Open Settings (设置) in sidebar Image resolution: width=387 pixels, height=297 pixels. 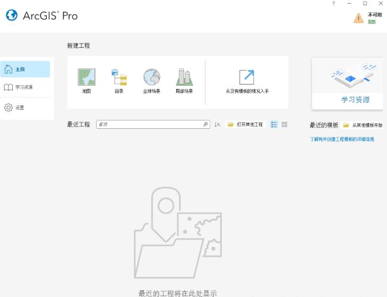pyautogui.click(x=25, y=108)
